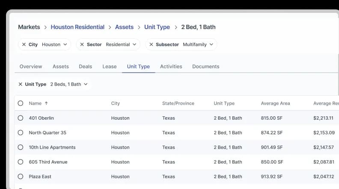
Task: Open the 605 Third Avenue asset name
Action: (x=48, y=162)
